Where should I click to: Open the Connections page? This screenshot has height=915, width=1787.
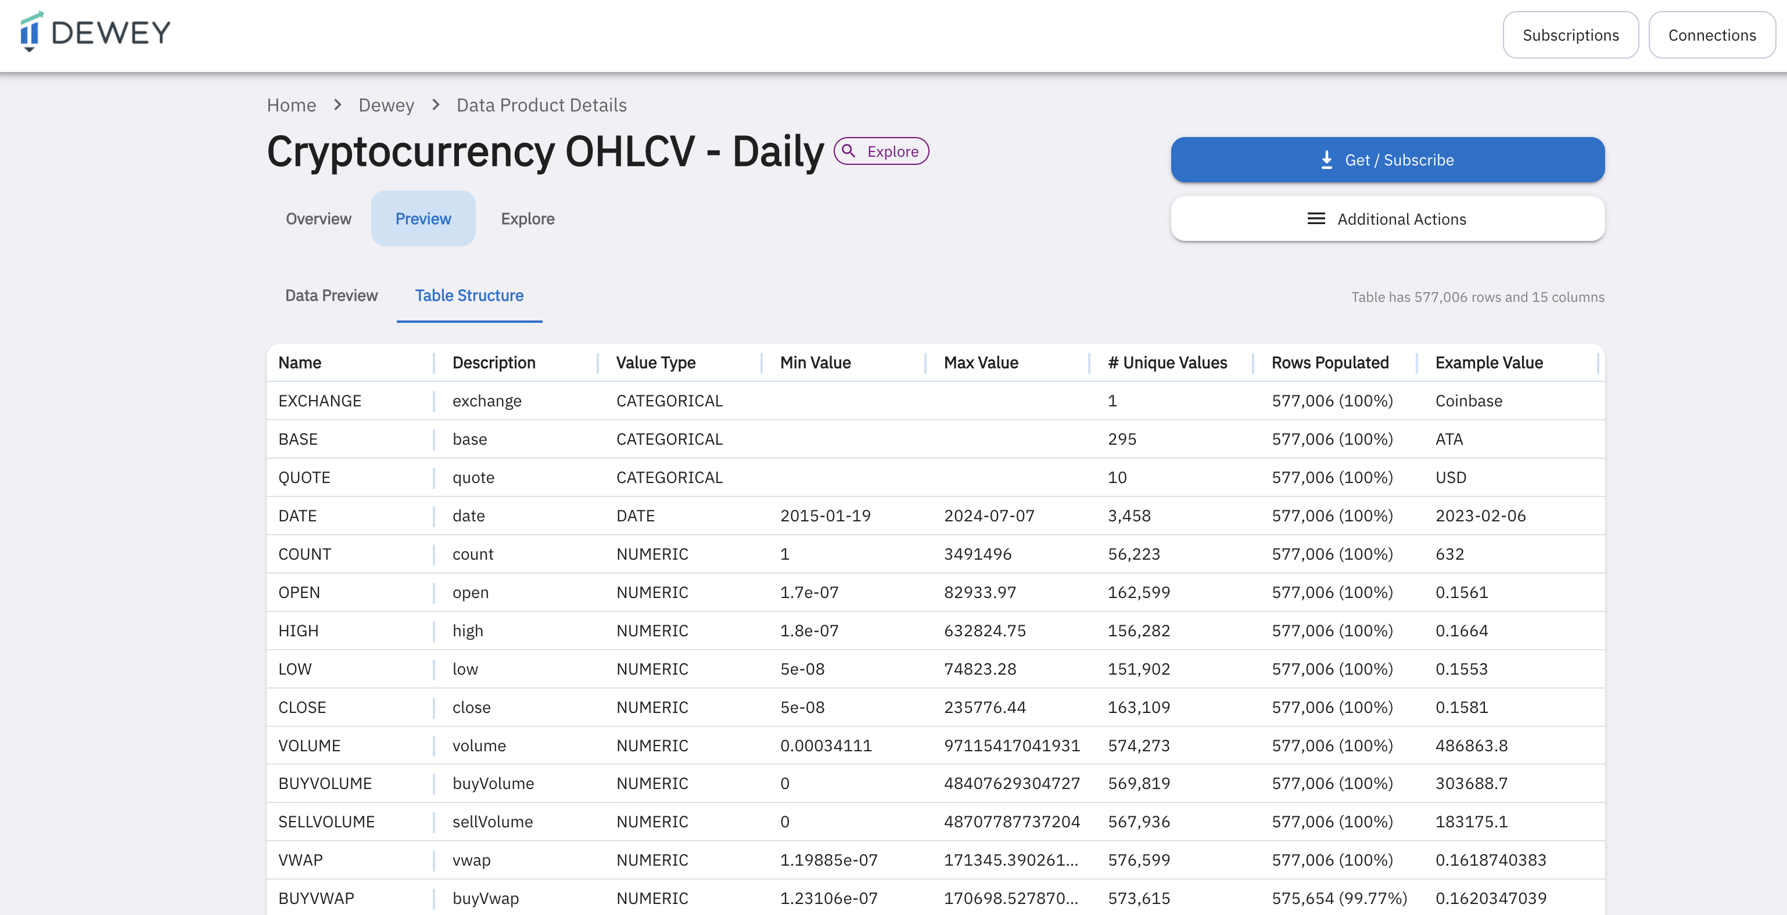click(1711, 35)
